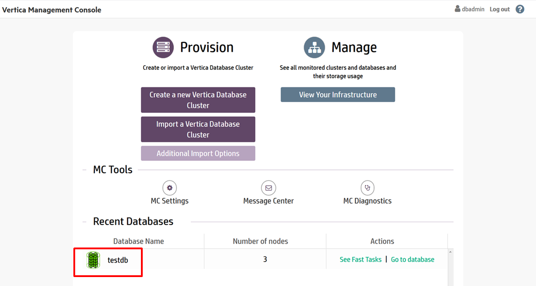Screen dimensions: 536x286
Task: Click the Manage hierarchy icon
Action: click(x=314, y=47)
